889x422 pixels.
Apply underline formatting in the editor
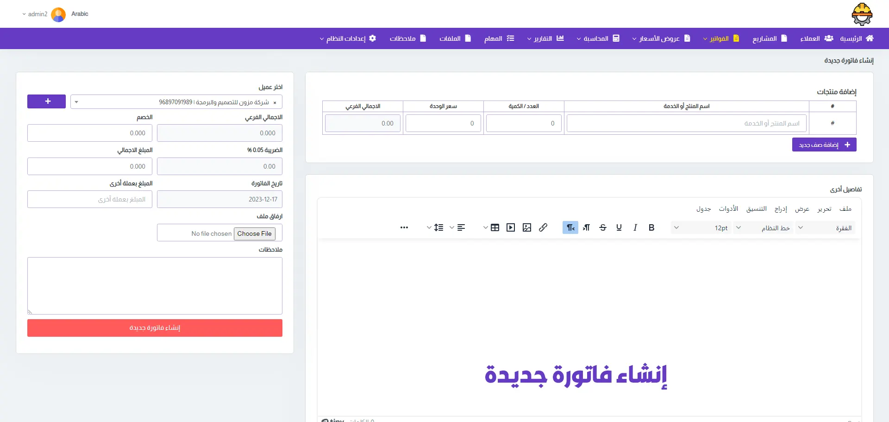point(619,227)
